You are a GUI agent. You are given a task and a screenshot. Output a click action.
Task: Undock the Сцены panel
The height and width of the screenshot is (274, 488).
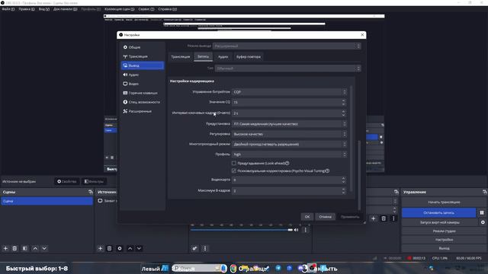click(x=91, y=192)
